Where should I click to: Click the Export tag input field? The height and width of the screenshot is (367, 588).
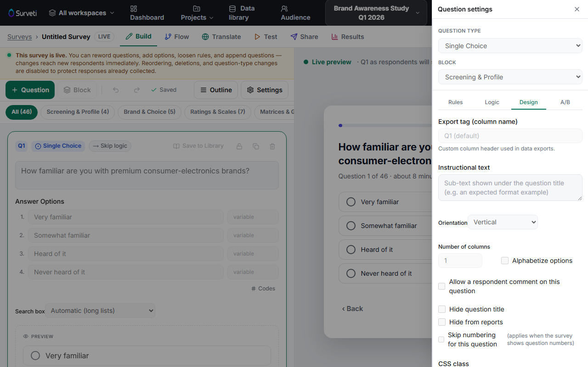click(x=510, y=136)
